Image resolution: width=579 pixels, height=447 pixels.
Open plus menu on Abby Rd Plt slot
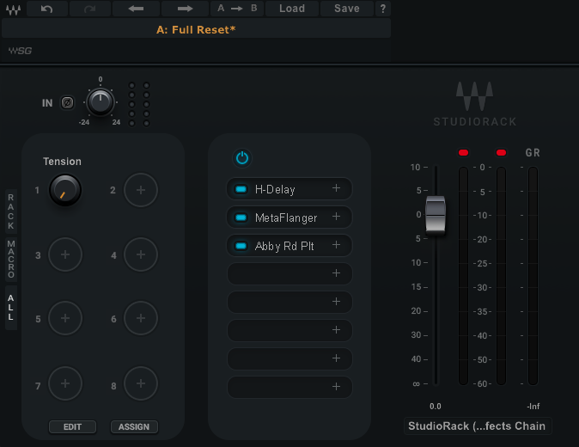336,244
